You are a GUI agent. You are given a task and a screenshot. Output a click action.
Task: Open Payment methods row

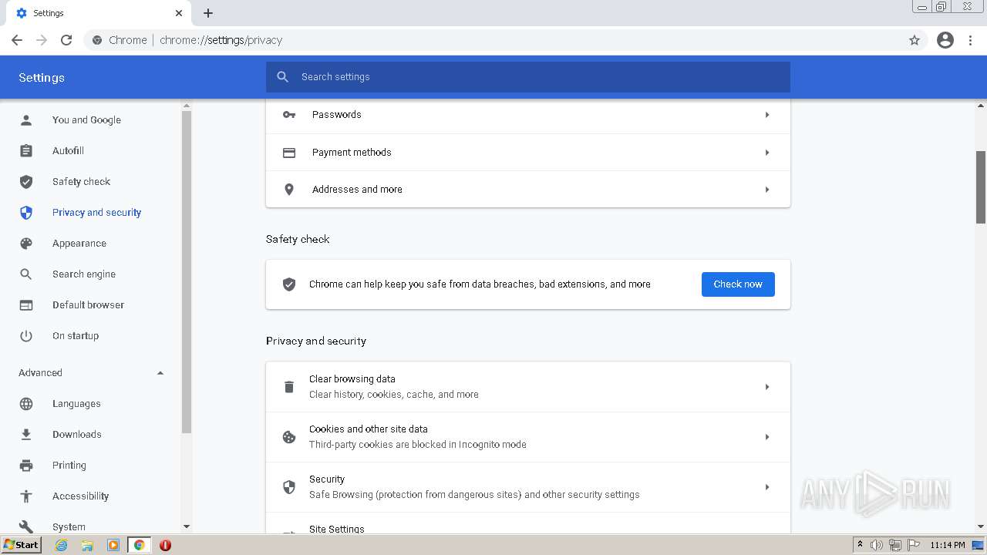(528, 153)
